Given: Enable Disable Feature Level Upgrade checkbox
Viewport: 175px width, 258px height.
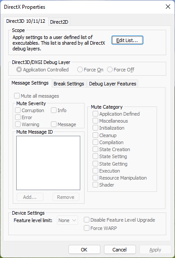Looking at the screenshot, I should coord(119,220).
